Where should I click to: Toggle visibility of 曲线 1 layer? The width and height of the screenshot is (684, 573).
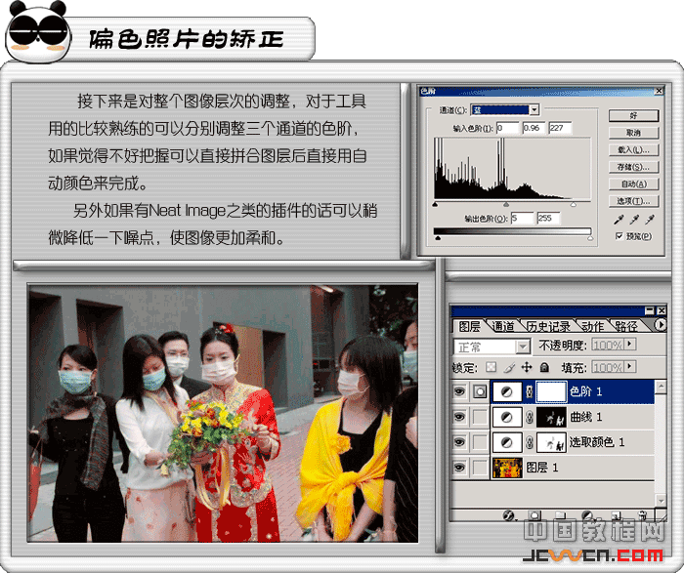tap(460, 417)
